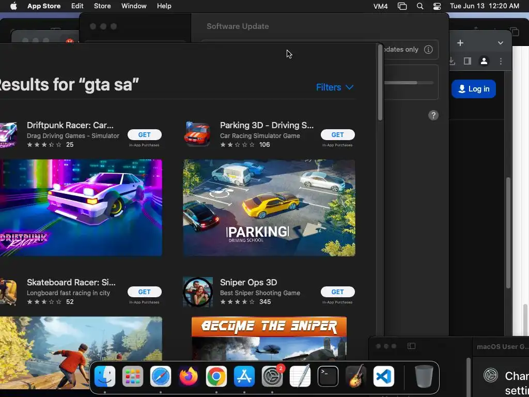Image resolution: width=529 pixels, height=397 pixels.
Task: Click the info icon in Software Update
Action: pyautogui.click(x=428, y=50)
